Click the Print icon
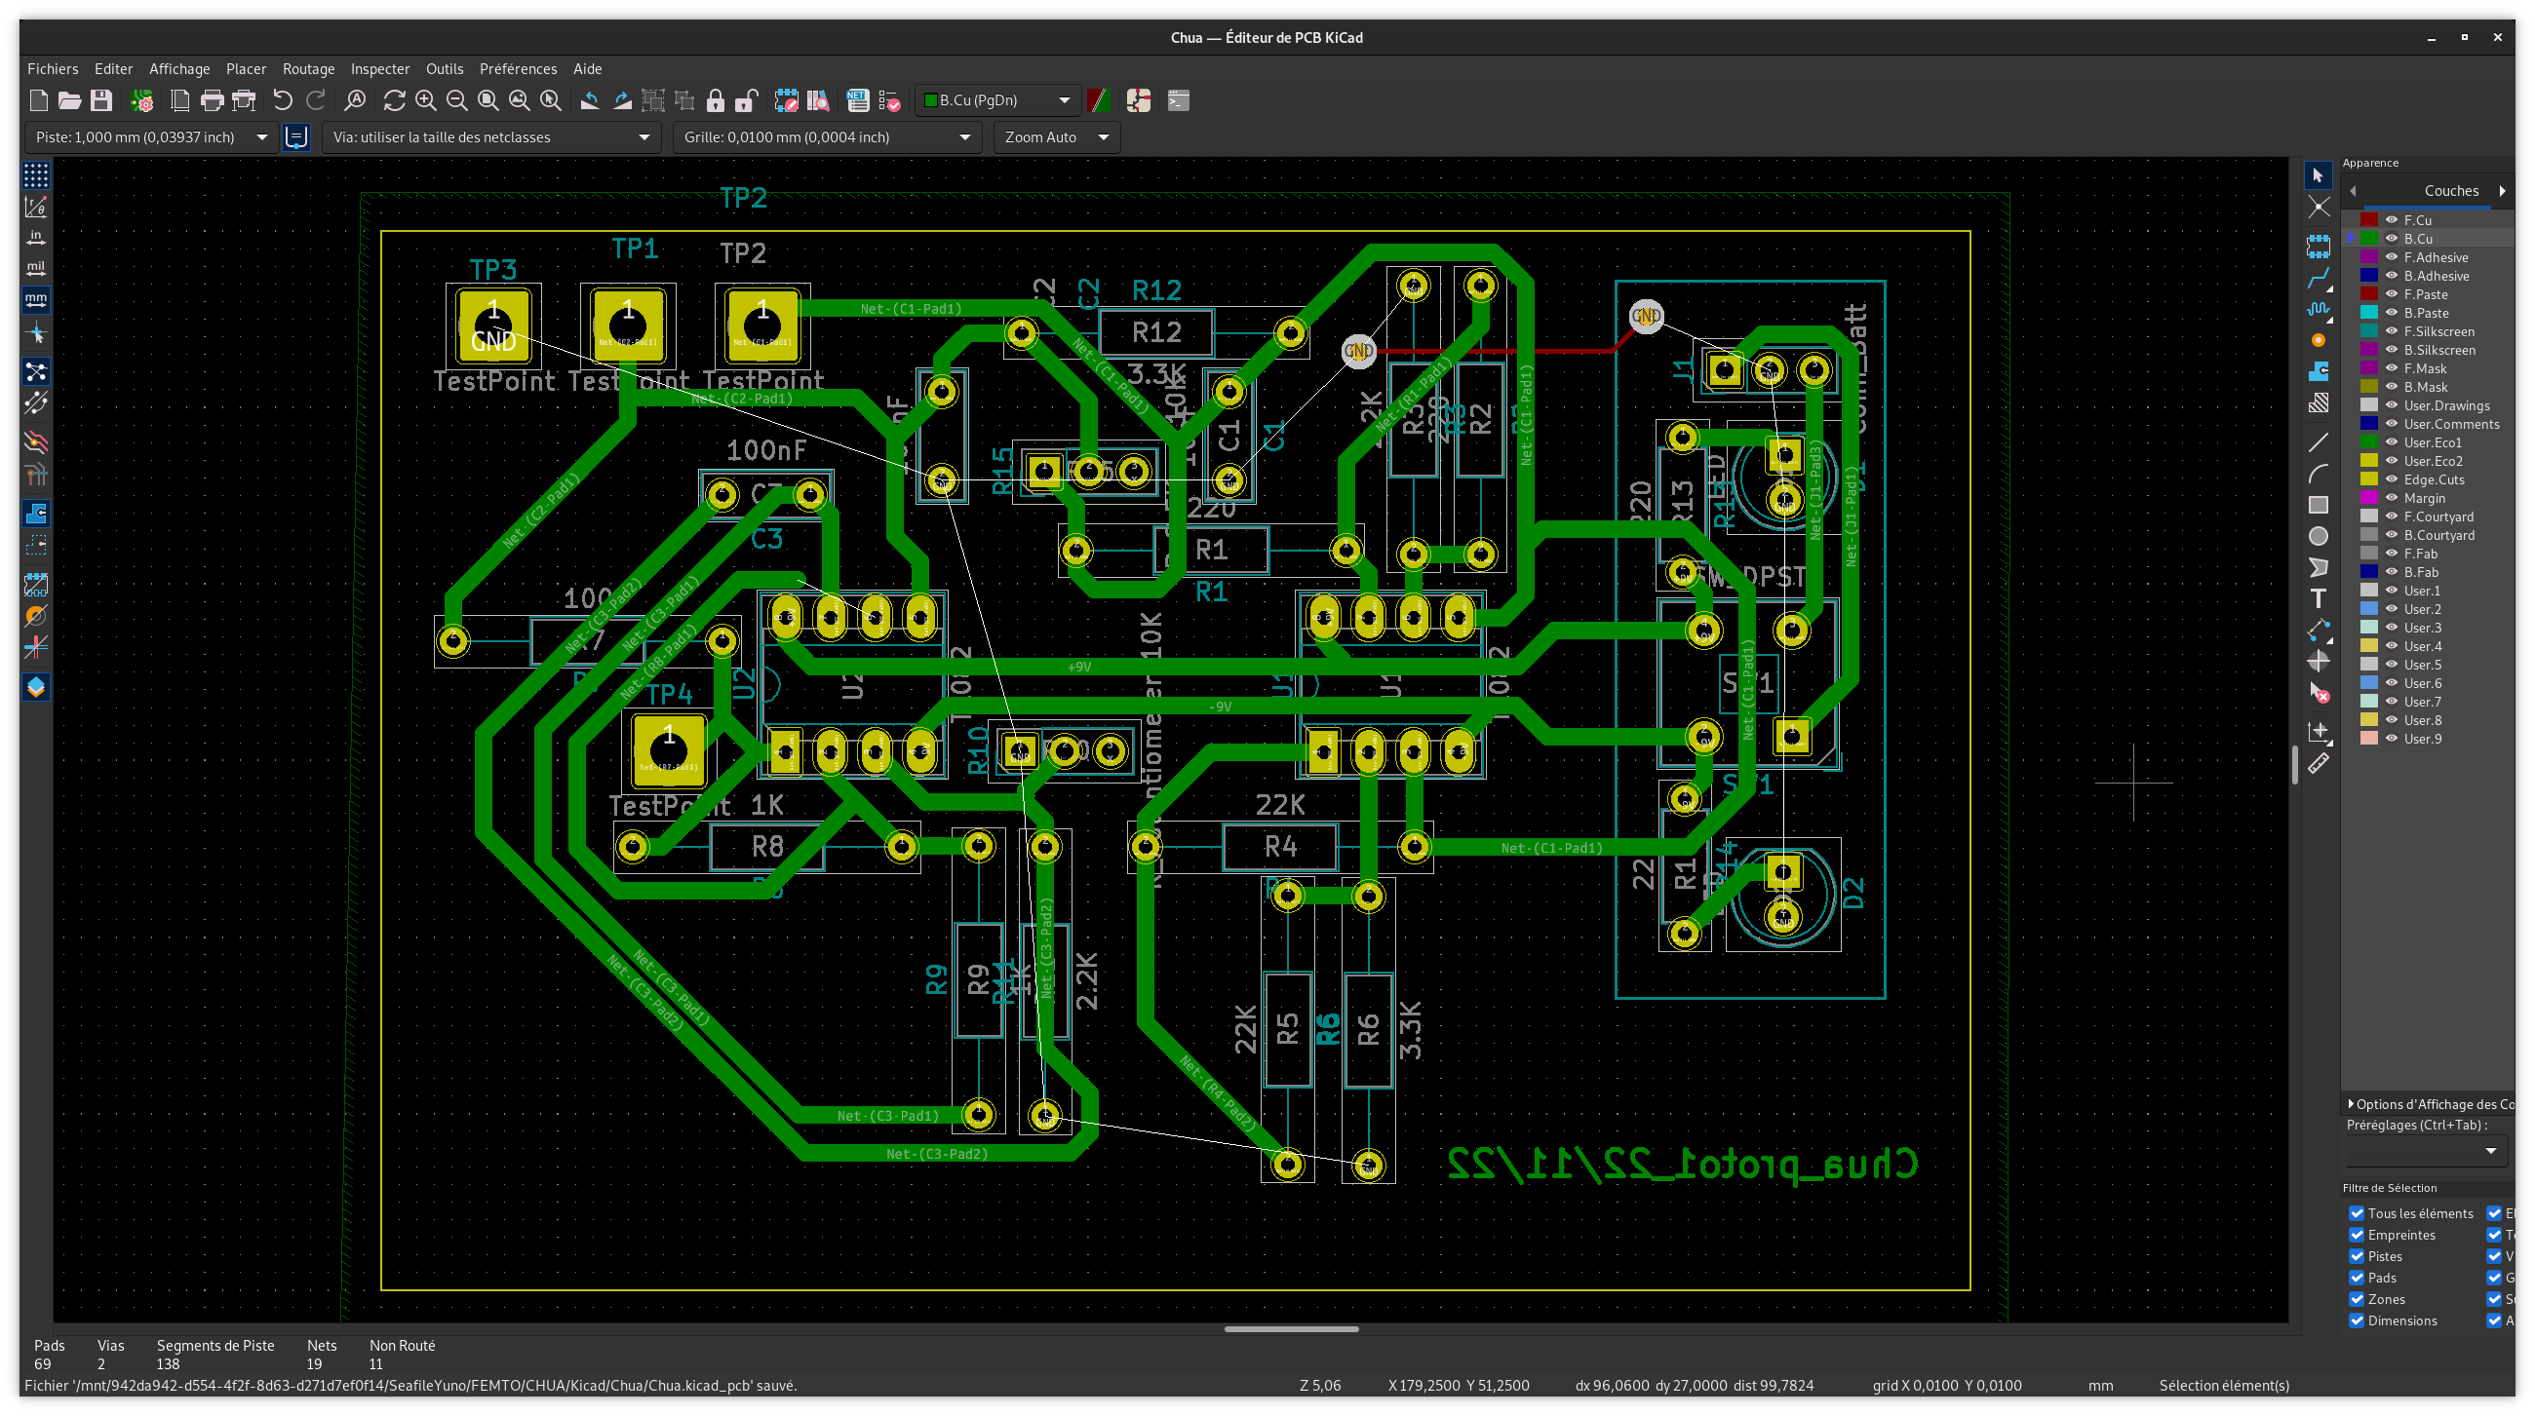The image size is (2535, 1416). tap(212, 100)
